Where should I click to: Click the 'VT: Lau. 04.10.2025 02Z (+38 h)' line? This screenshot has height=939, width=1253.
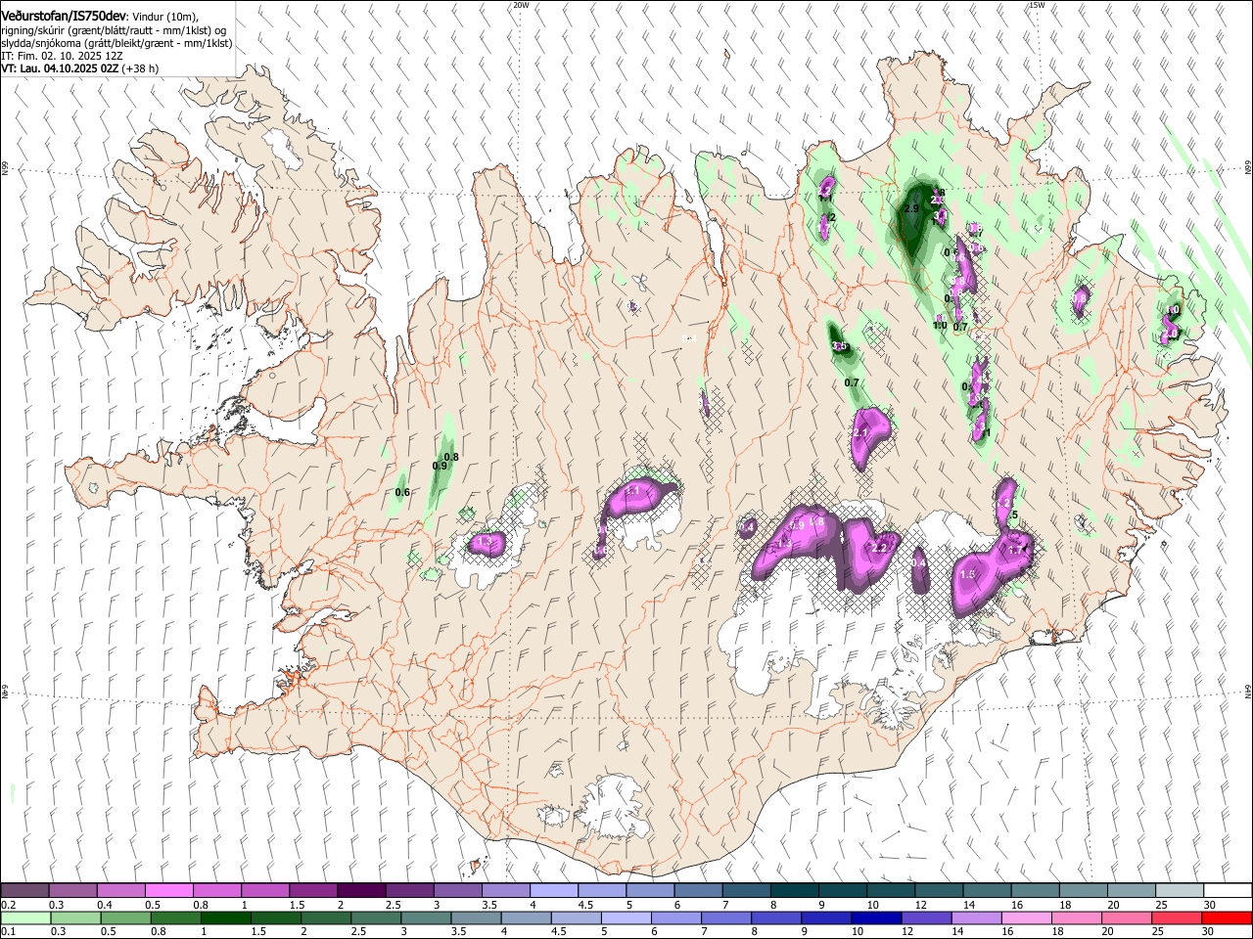point(79,68)
